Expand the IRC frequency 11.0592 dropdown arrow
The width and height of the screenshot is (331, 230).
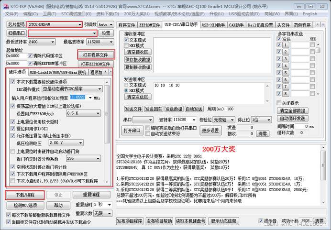click(90, 98)
